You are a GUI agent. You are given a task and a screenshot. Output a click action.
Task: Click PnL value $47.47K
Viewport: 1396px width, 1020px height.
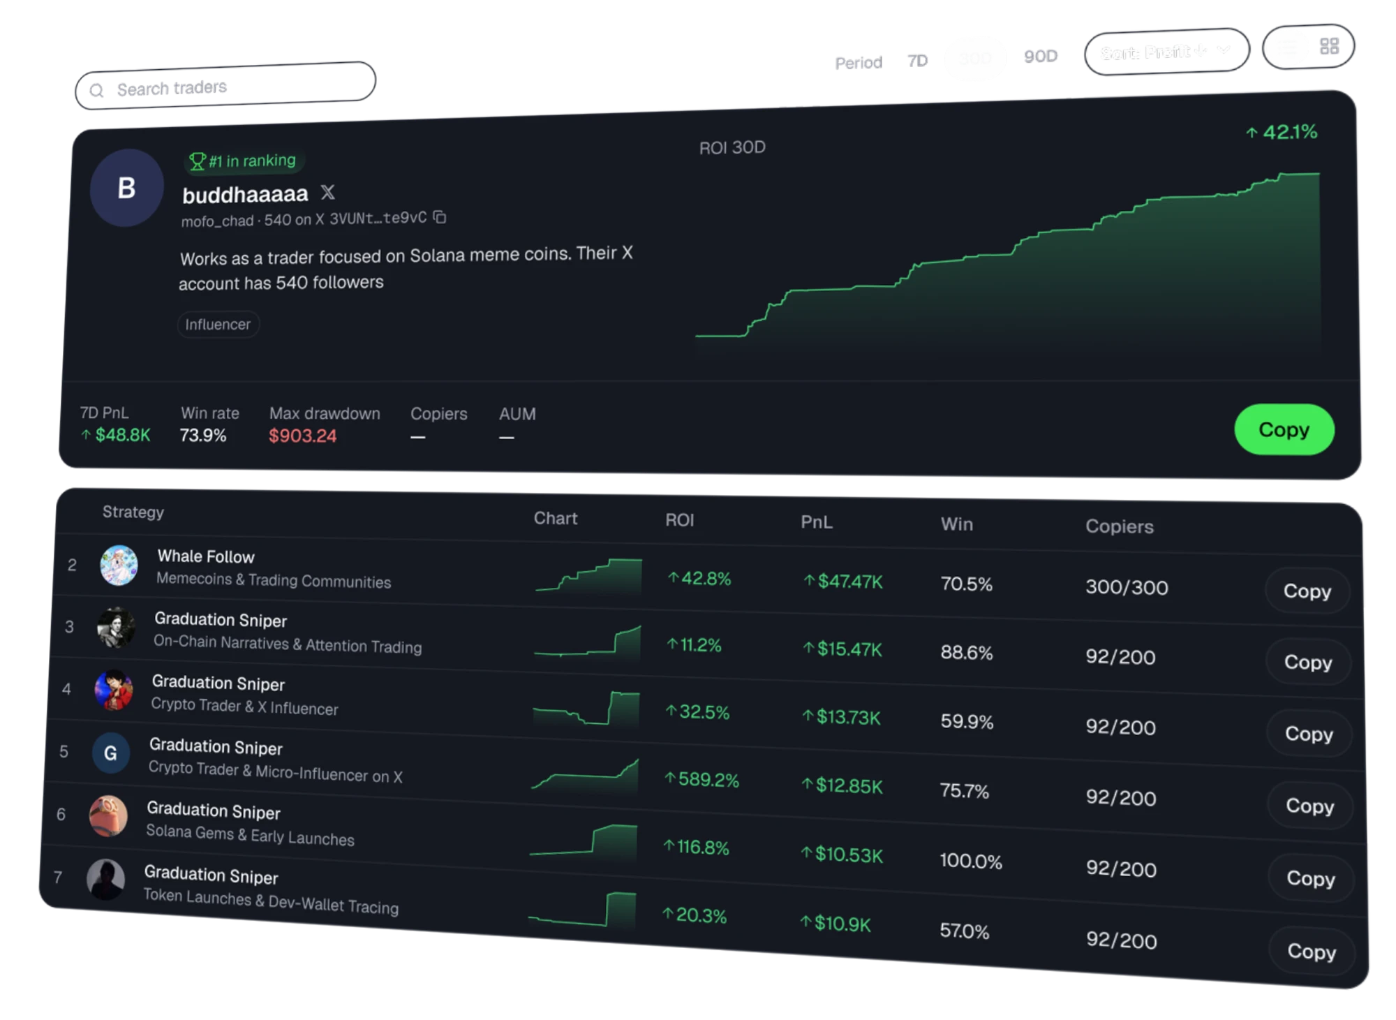pyautogui.click(x=843, y=581)
